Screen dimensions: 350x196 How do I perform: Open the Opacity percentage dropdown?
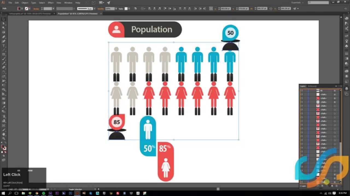click(116, 8)
